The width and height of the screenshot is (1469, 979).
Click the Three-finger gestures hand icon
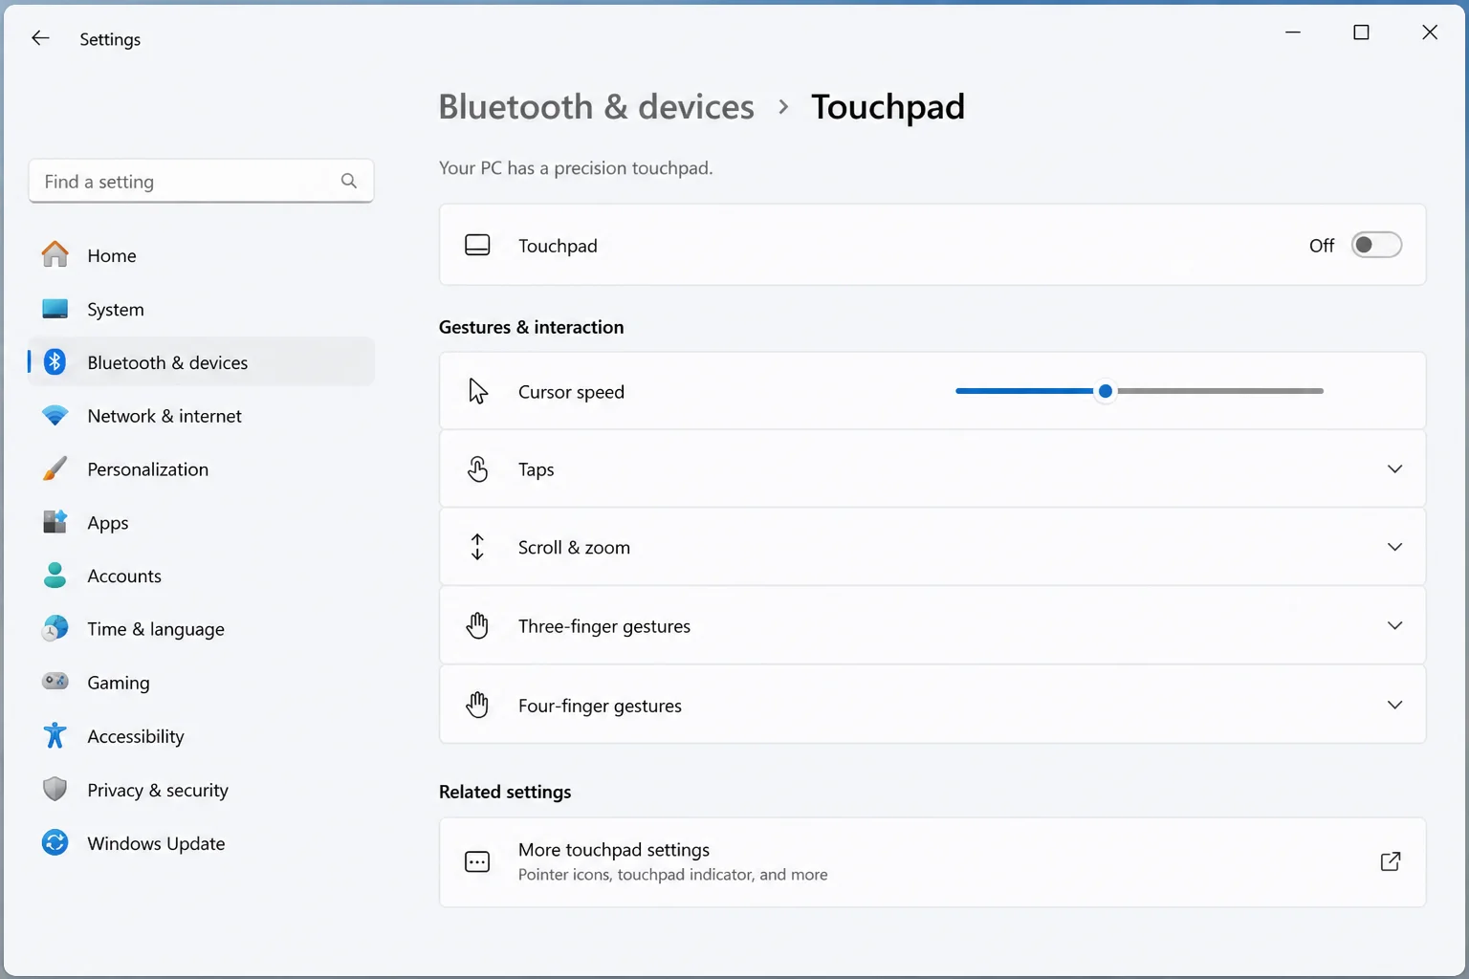(x=477, y=625)
